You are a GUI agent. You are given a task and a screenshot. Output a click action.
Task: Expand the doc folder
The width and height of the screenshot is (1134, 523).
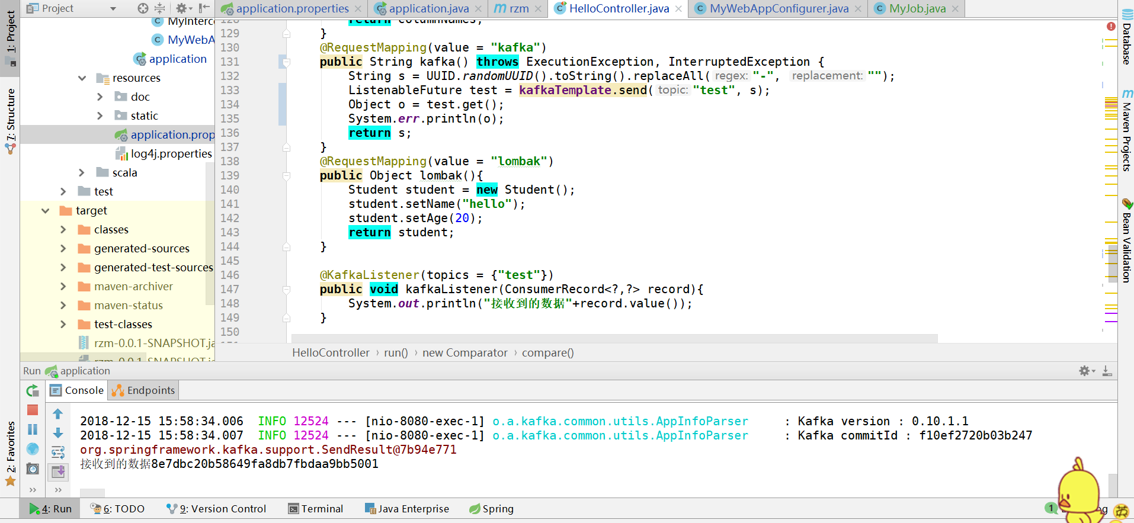100,97
